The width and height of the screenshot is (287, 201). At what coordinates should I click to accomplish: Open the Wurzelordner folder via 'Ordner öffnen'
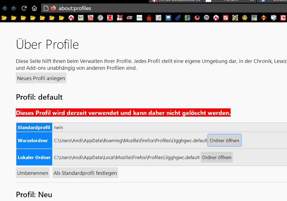click(x=224, y=141)
